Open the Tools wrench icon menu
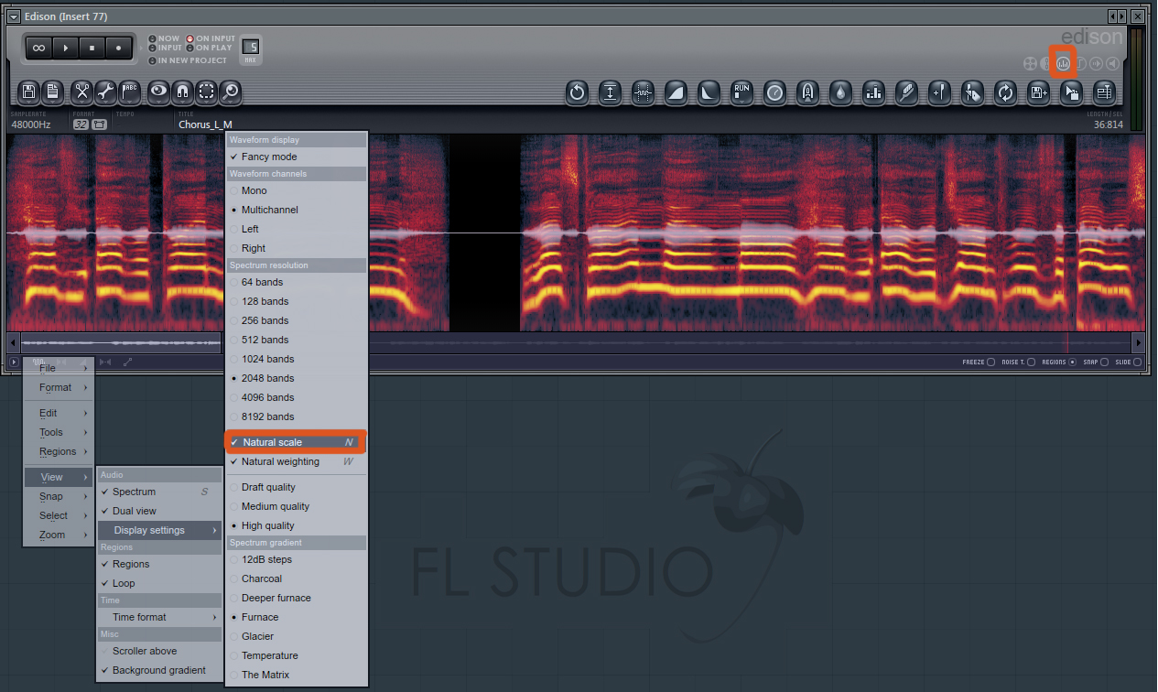Viewport: 1158px width, 692px height. 106,92
